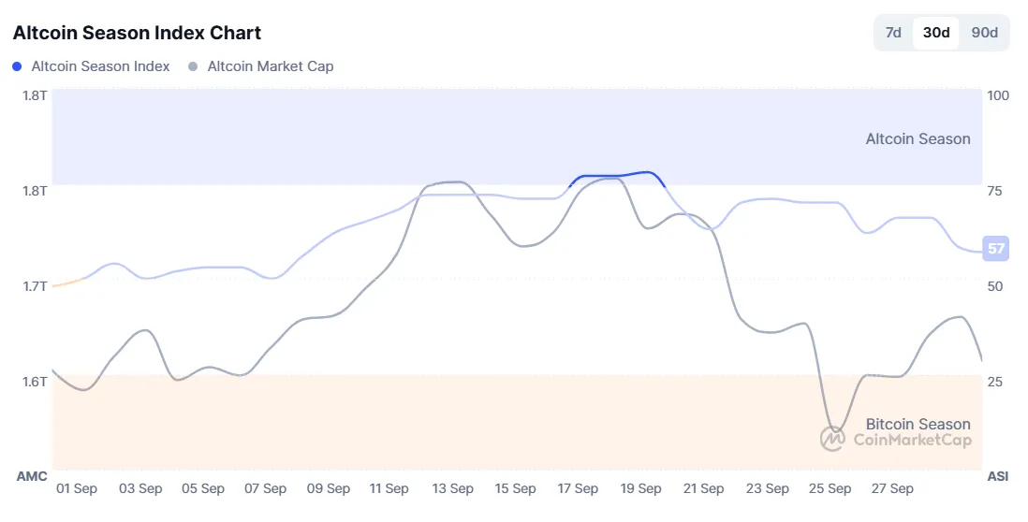The width and height of the screenshot is (1028, 522).
Task: Click the 13 Sep date marker
Action: click(x=453, y=488)
